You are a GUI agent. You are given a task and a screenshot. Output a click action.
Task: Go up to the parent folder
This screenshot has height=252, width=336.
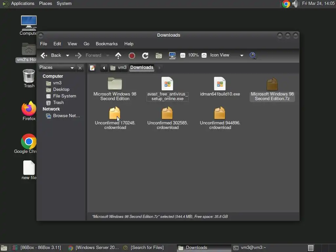118,55
